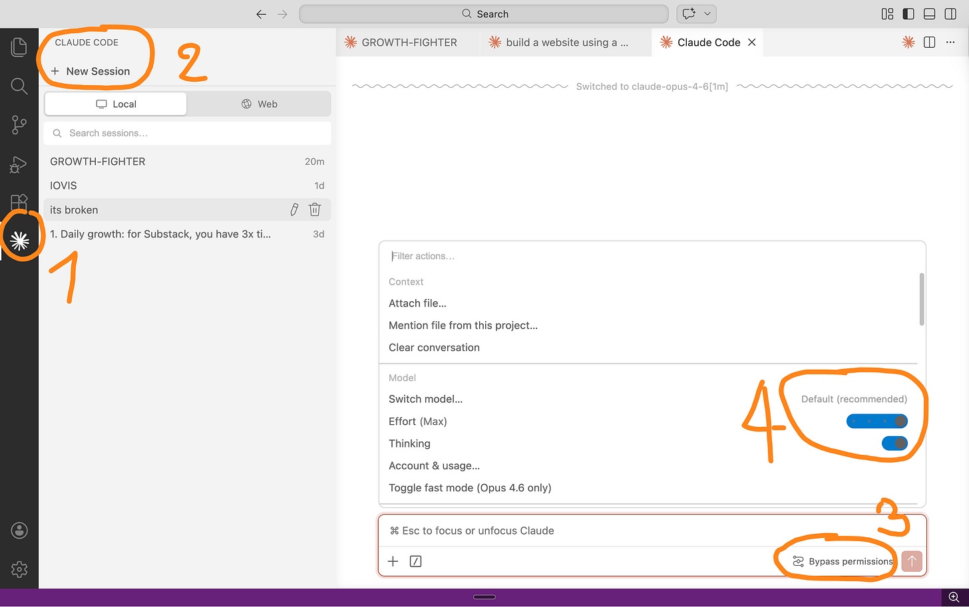Click the Claude icon in editor actions

pos(908,43)
